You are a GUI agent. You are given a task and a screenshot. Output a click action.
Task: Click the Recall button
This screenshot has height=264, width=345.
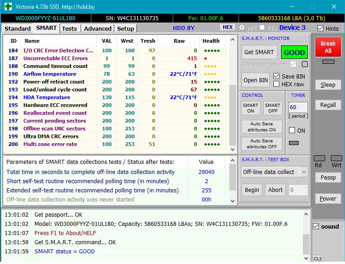tap(328, 105)
